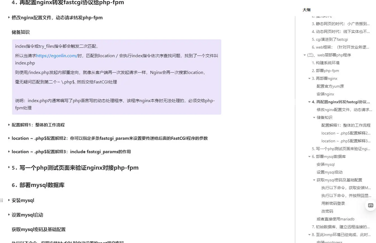Collapse the 3. 再部署nginx outline branch
Image resolution: width=376 pixels, height=243 pixels.
pos(309,78)
